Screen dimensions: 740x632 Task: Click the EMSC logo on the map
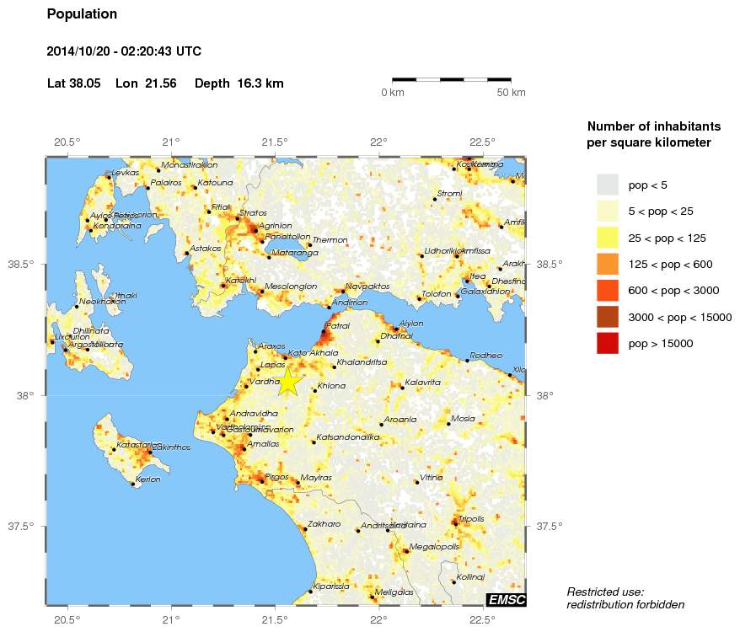coord(507,600)
